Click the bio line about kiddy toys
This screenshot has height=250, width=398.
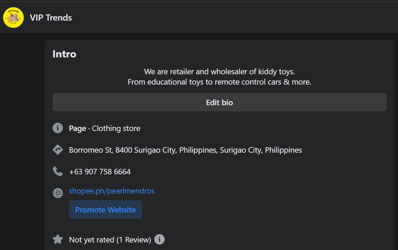[219, 72]
